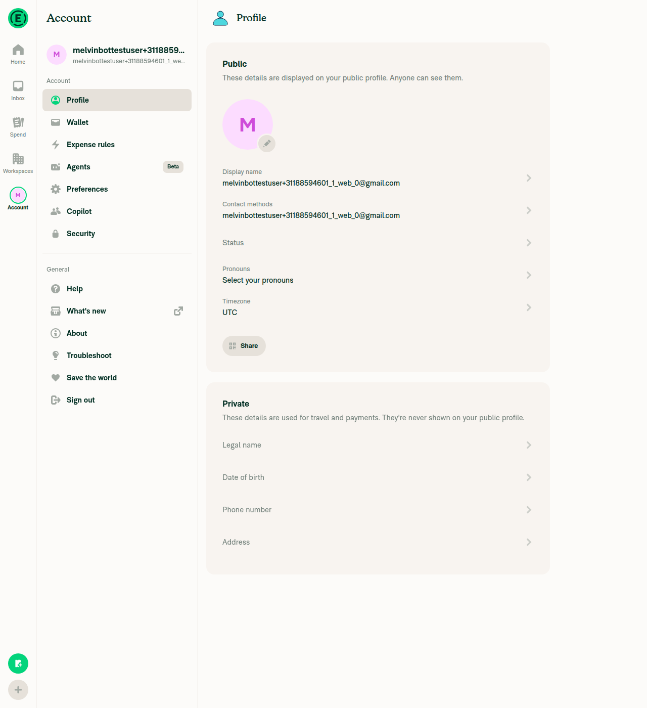The width and height of the screenshot is (647, 708).
Task: Open Save the world menu item
Action: coord(117,378)
